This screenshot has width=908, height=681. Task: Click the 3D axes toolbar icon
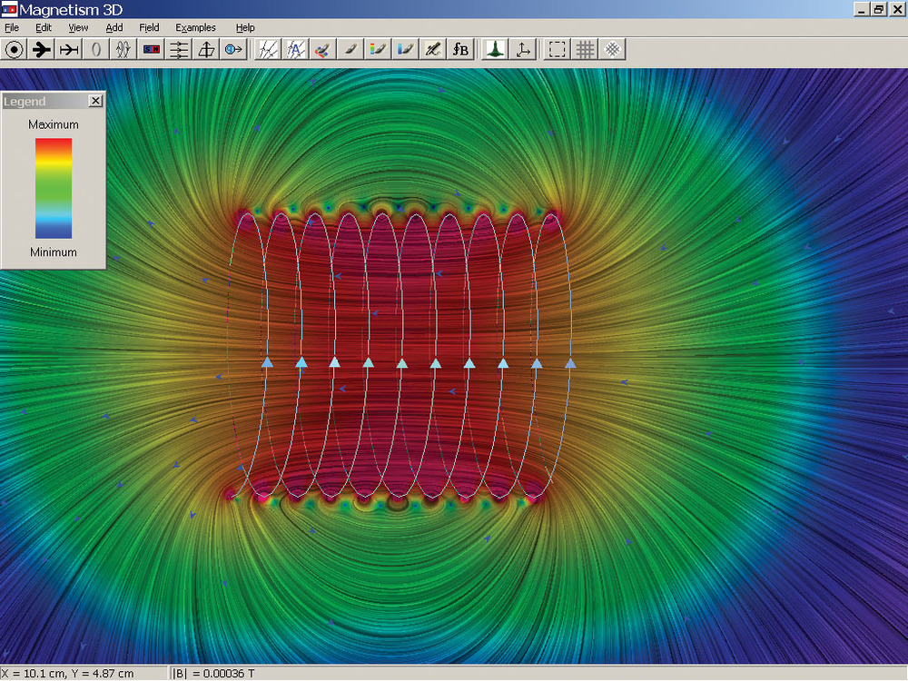point(522,50)
